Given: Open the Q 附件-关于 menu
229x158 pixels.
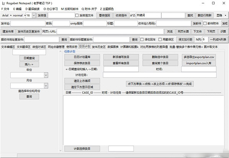Looking at the screenshot, I should (x=89, y=9).
